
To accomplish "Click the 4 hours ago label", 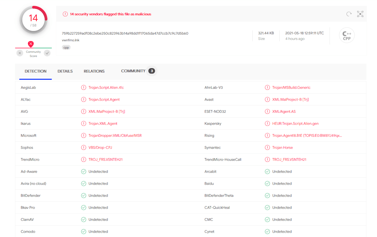I will click(295, 39).
